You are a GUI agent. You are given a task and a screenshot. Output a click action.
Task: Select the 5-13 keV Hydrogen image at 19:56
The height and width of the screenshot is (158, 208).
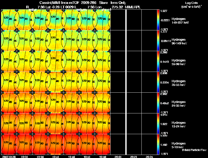[103, 144]
